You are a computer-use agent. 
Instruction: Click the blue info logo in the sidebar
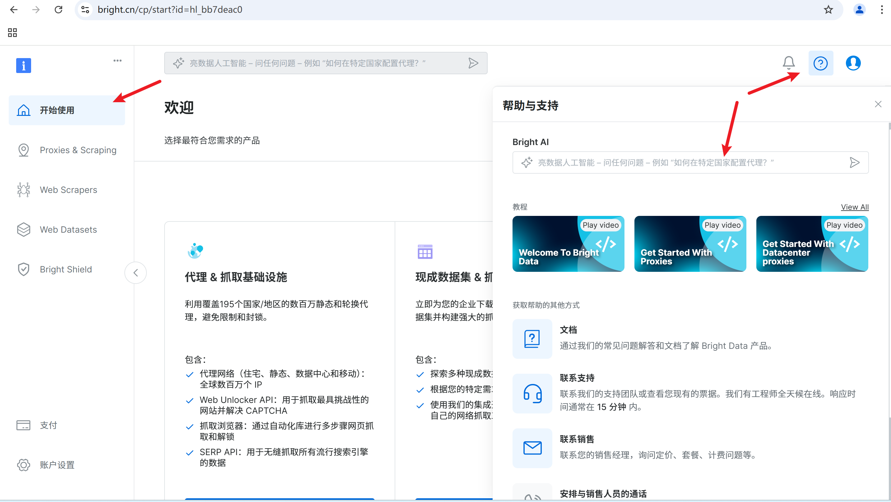coord(24,65)
